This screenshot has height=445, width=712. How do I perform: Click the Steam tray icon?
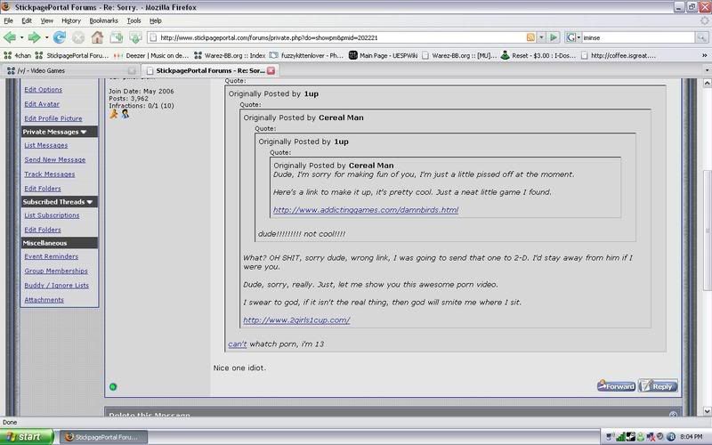(631, 437)
